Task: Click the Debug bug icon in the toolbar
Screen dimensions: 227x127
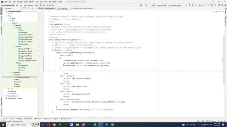Action: click(x=189, y=5)
